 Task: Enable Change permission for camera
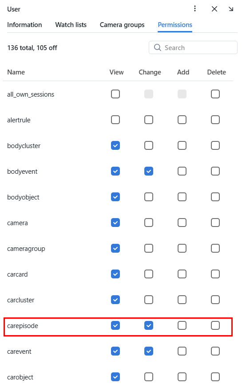pyautogui.click(x=149, y=223)
